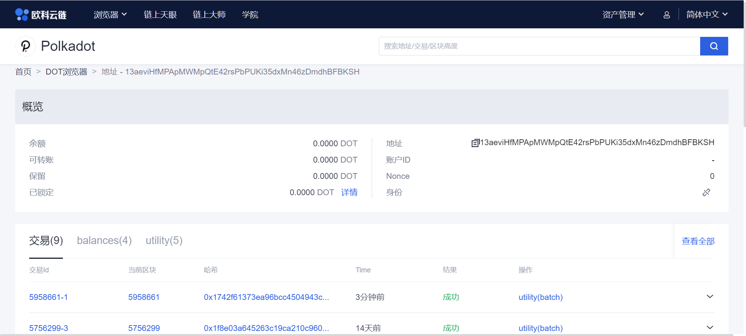
Task: Copy the address with the copy icon
Action: pyautogui.click(x=475, y=143)
